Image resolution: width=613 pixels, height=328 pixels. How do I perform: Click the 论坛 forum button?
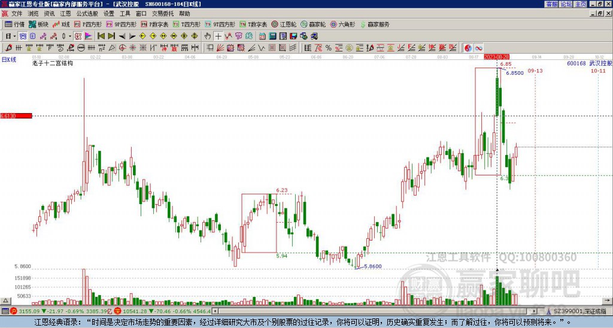(566, 4)
